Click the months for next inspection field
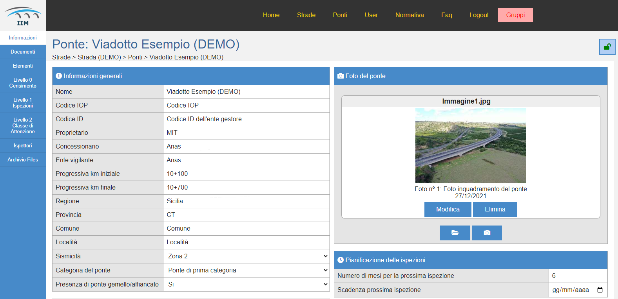 click(577, 276)
